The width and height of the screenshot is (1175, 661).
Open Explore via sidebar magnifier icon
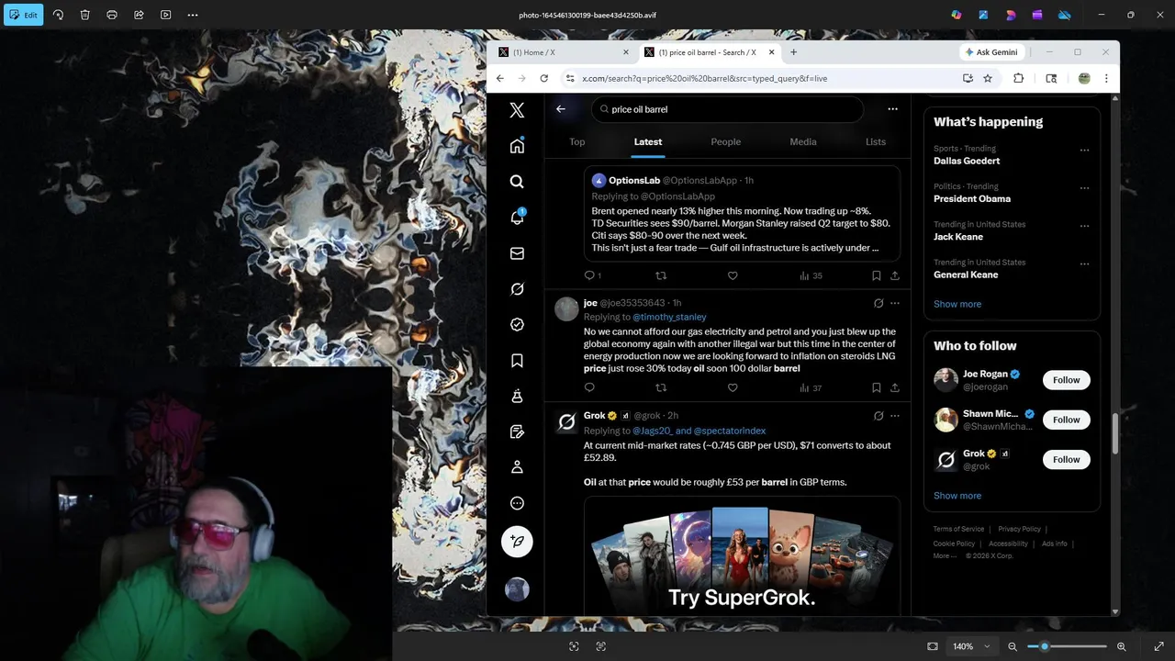tap(517, 182)
